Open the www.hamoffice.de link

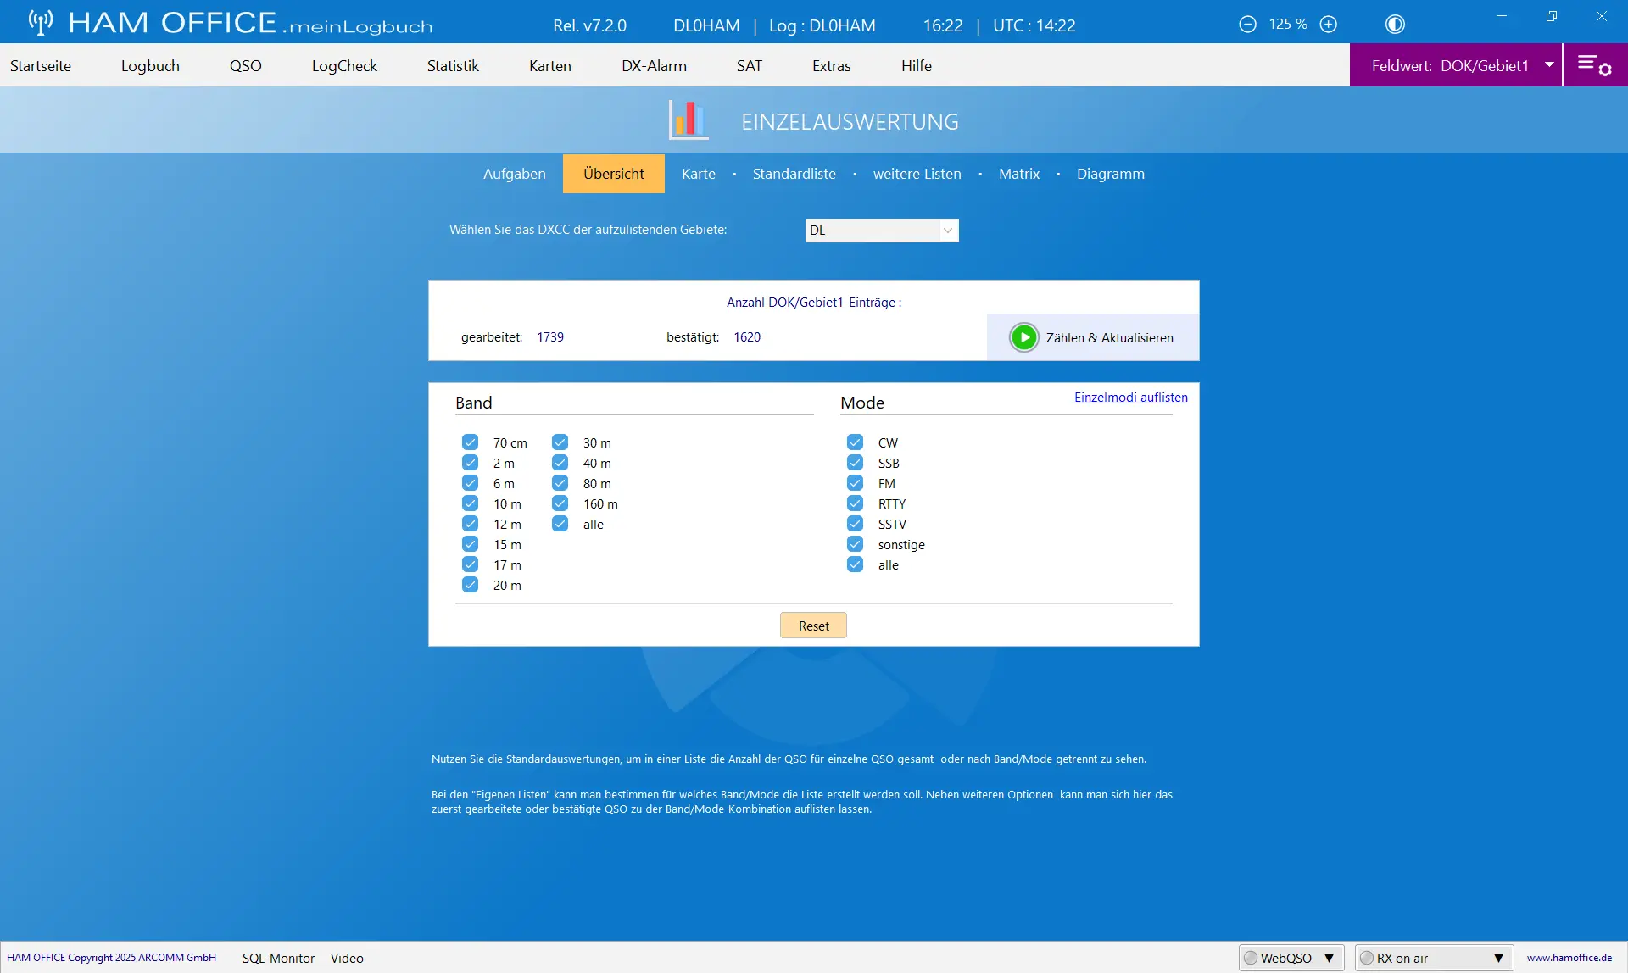point(1569,958)
